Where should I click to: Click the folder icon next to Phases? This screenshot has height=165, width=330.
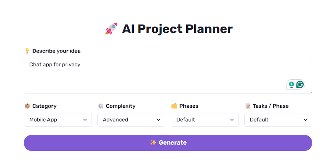[174, 106]
